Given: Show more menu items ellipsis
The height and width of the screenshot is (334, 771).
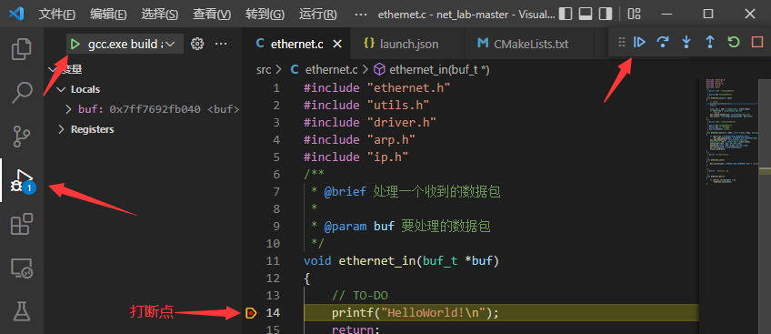Looking at the screenshot, I should click(361, 15).
